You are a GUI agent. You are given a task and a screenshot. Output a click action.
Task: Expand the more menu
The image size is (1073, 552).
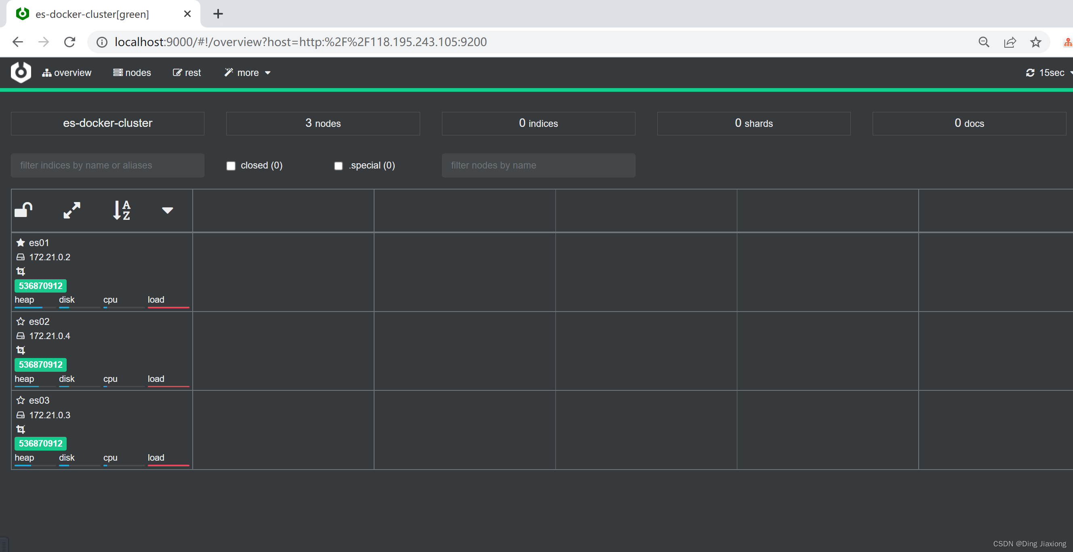[247, 72]
